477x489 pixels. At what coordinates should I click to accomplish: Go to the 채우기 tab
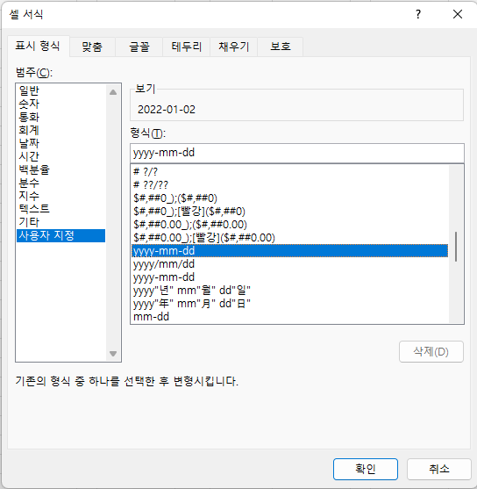pyautogui.click(x=233, y=47)
